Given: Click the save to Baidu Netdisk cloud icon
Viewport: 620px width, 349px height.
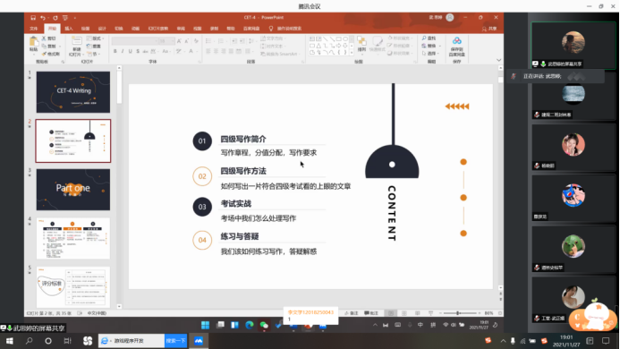Looking at the screenshot, I should point(456,41).
